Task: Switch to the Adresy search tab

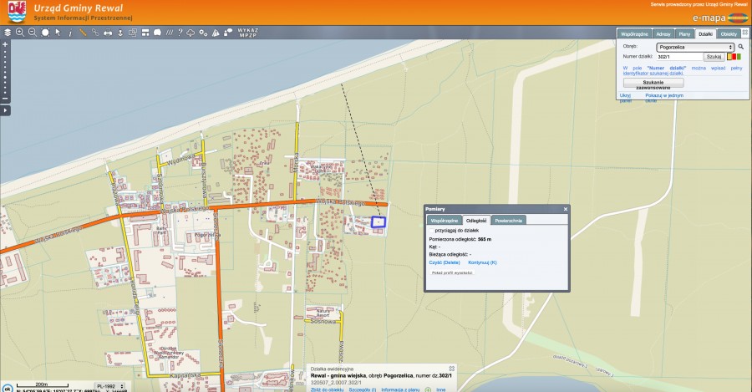Action: [663, 33]
